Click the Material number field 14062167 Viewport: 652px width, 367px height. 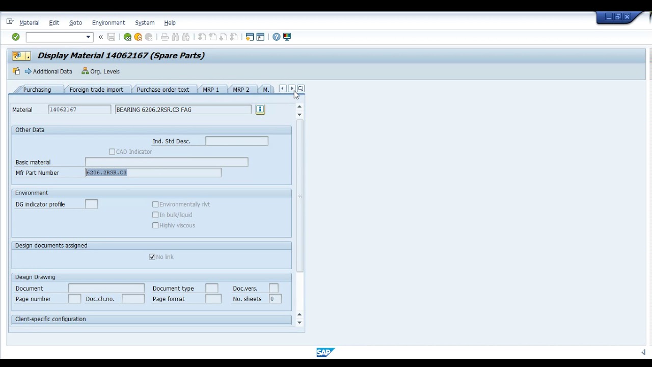click(x=79, y=110)
